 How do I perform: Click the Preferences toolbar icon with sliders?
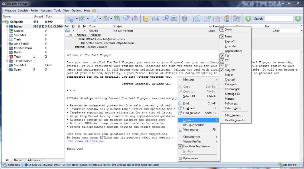pos(237,19)
